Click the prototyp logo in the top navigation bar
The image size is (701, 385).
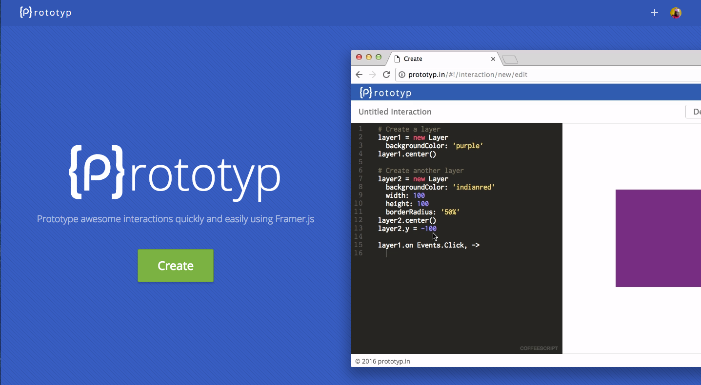click(45, 12)
